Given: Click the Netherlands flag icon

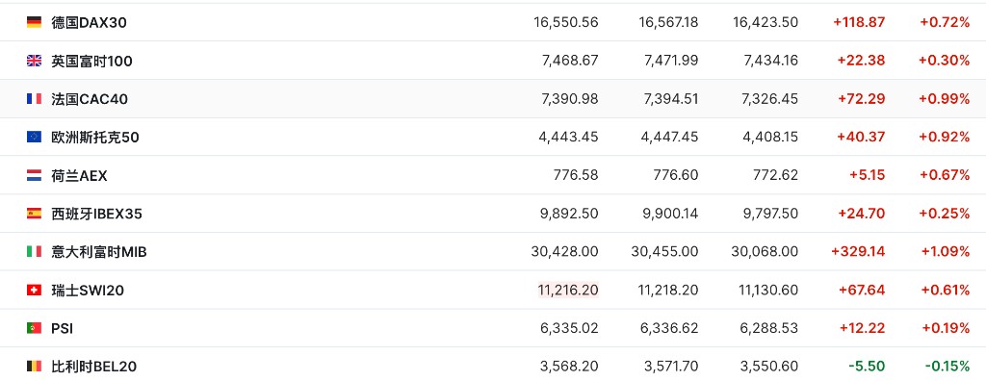Looking at the screenshot, I should pyautogui.click(x=34, y=175).
